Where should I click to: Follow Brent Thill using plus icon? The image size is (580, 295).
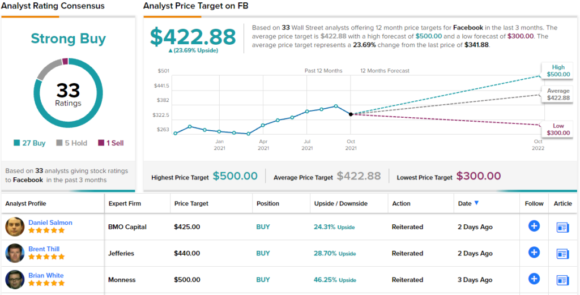pyautogui.click(x=534, y=253)
